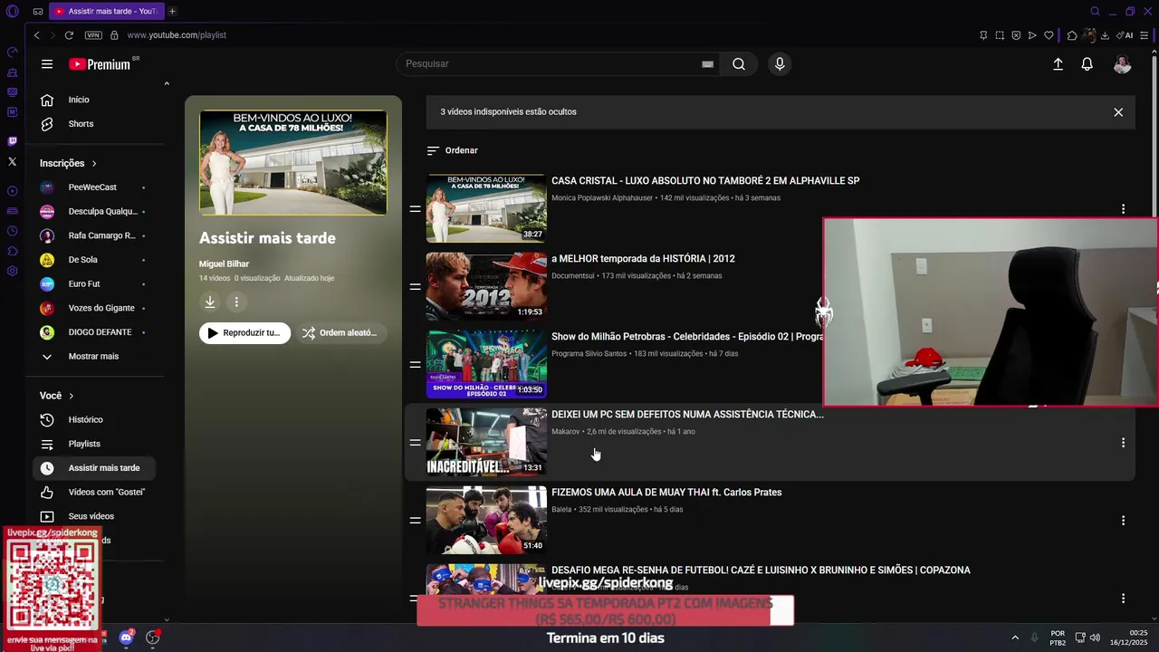Open DEIXEI UM PC SEM DEFEITOS video title
1159x652 pixels.
point(687,415)
